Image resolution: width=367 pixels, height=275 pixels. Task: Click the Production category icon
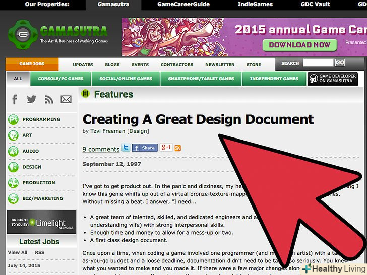tap(13, 183)
